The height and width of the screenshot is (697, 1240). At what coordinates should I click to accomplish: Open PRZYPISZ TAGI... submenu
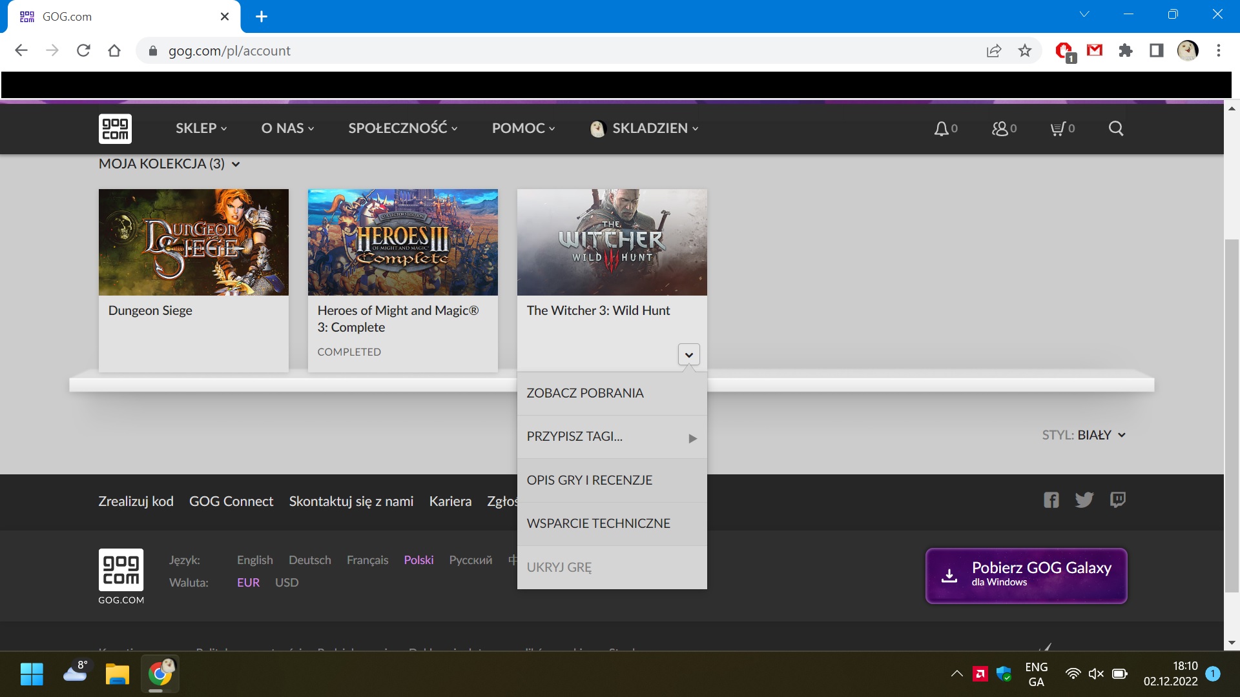[612, 437]
